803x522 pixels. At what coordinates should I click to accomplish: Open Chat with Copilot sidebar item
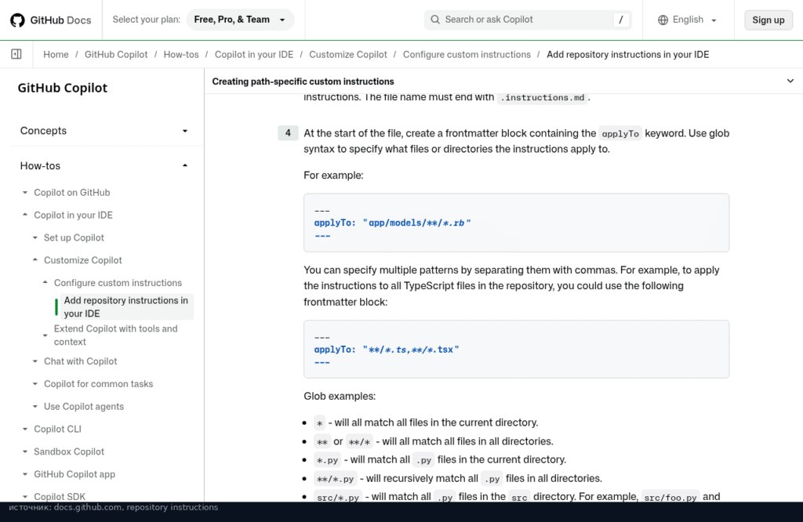pos(81,361)
